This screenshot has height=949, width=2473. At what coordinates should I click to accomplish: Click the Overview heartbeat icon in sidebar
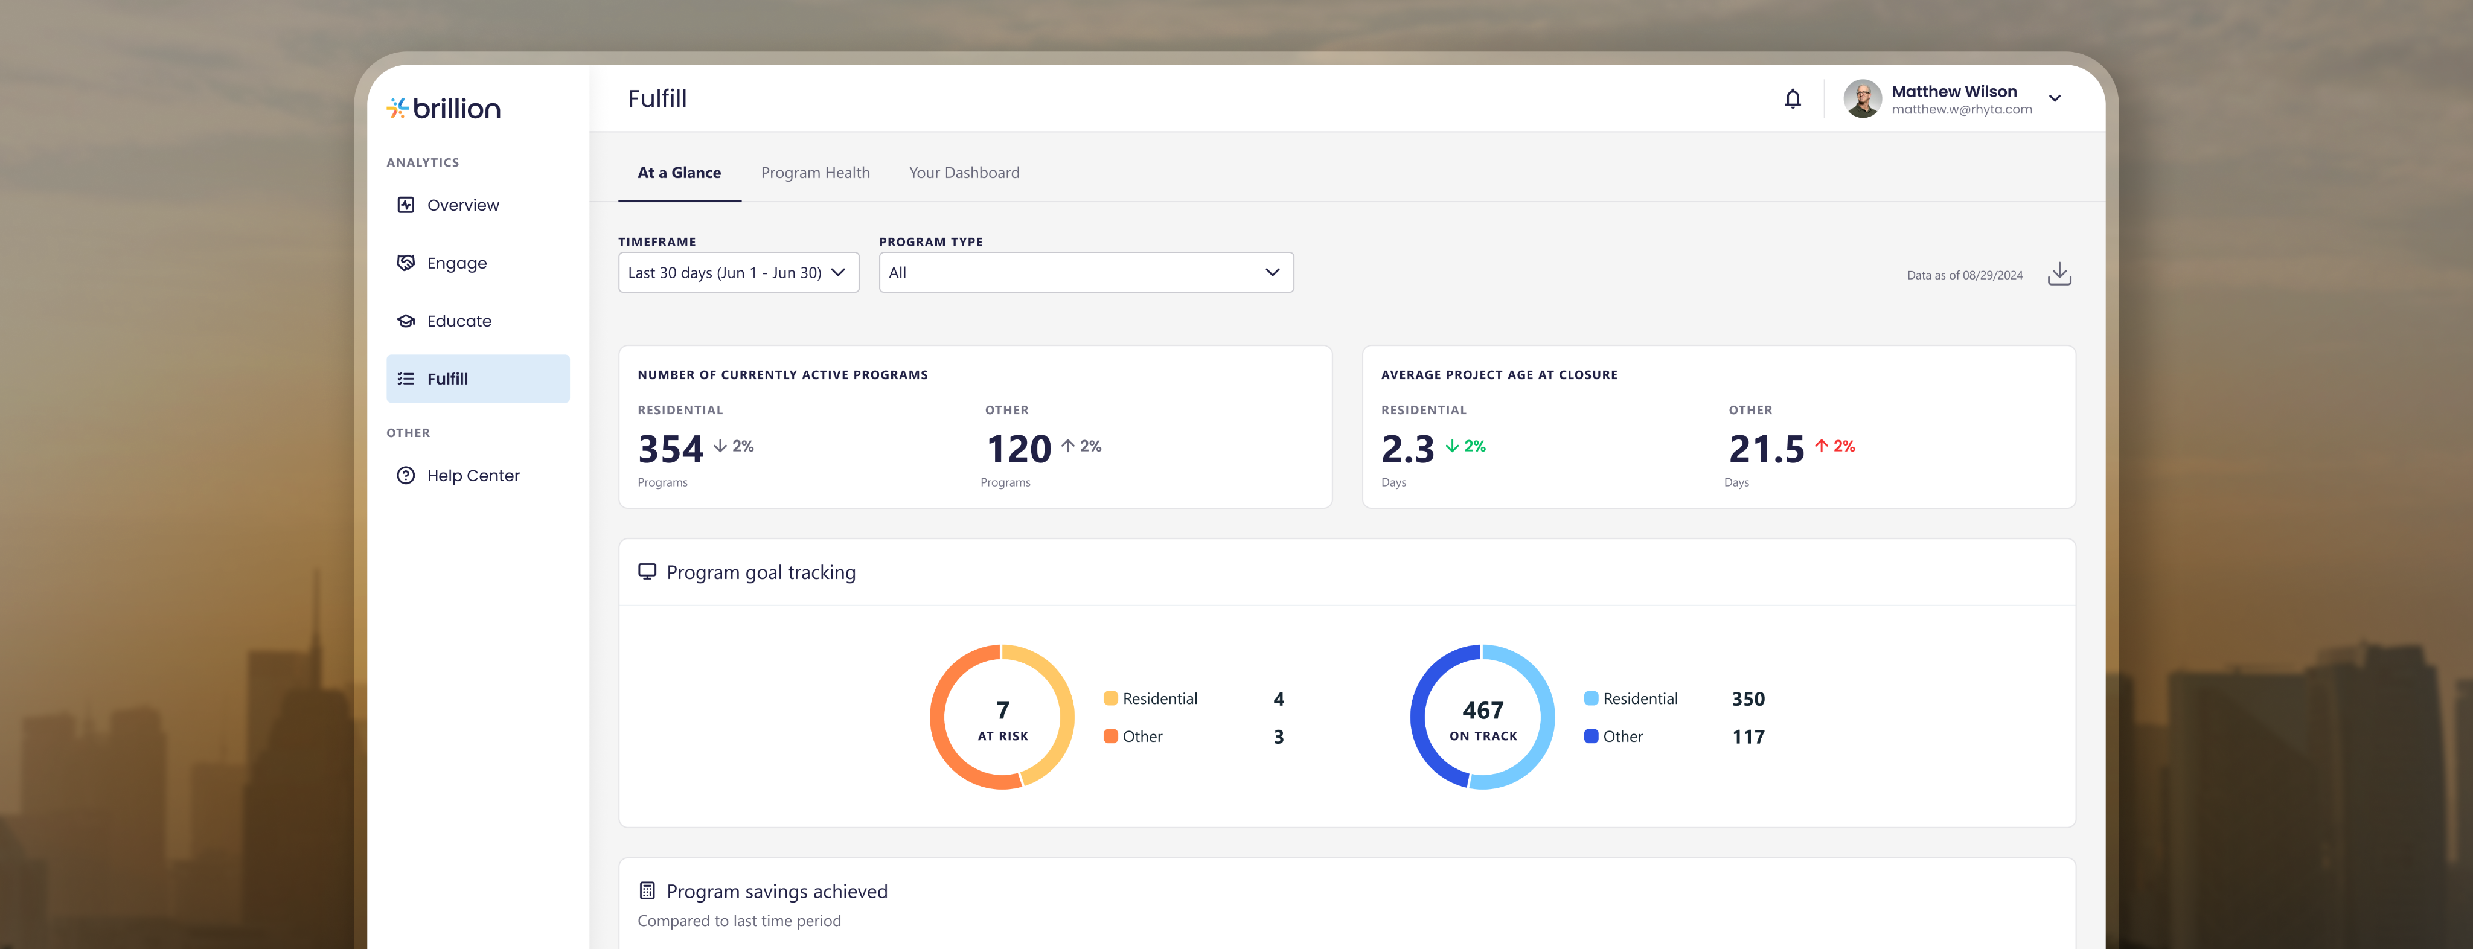(x=406, y=205)
